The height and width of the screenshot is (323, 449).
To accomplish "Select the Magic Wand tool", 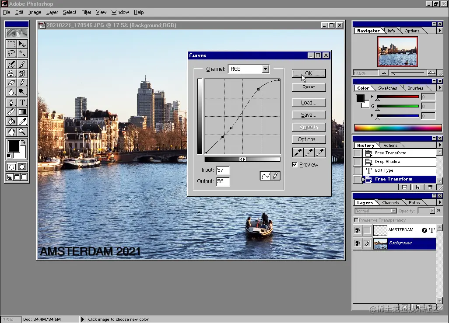I will click(22, 53).
